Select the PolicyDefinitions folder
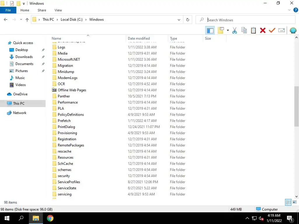 tap(71, 114)
